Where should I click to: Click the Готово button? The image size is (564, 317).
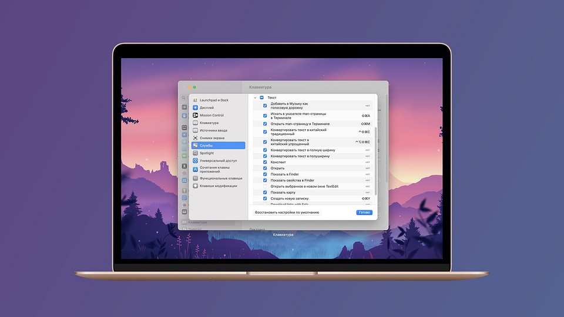(x=364, y=213)
